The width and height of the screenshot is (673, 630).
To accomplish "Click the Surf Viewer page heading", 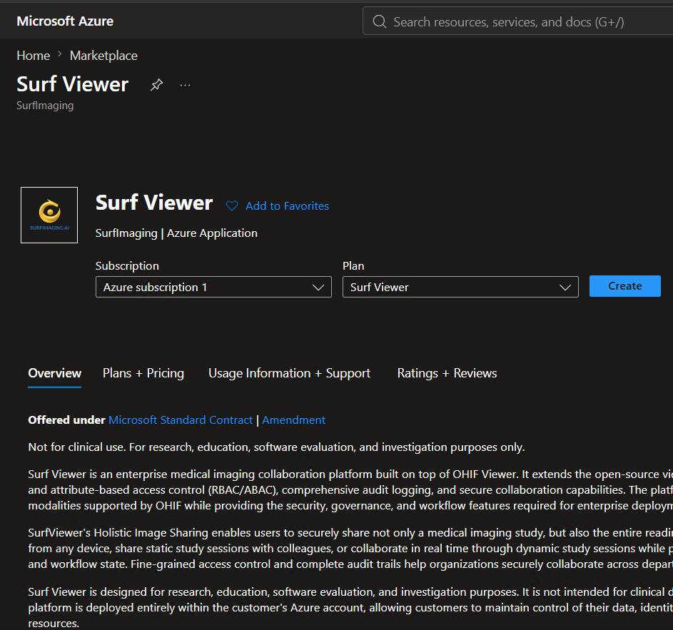I will pos(73,84).
